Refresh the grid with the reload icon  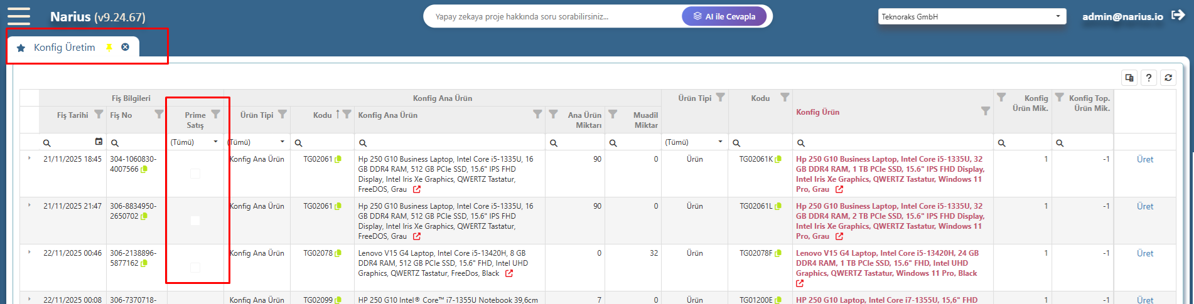1168,78
